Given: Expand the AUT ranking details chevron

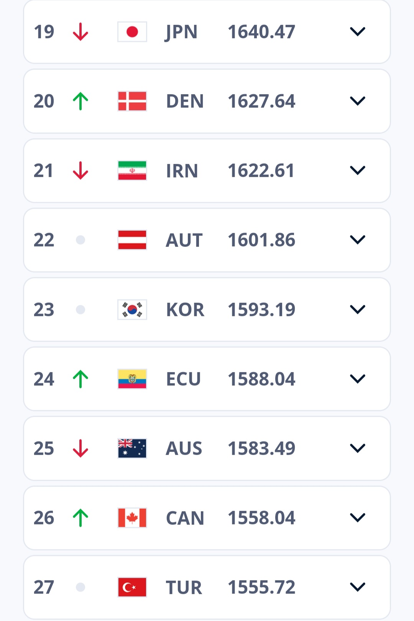Looking at the screenshot, I should tap(358, 240).
